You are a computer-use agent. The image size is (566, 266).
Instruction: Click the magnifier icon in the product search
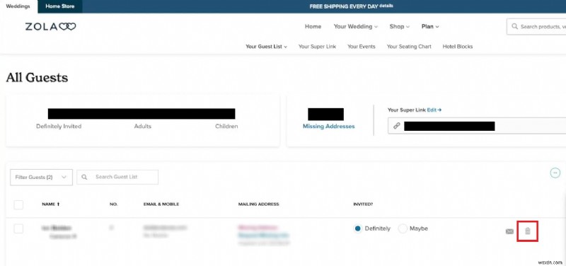point(514,27)
